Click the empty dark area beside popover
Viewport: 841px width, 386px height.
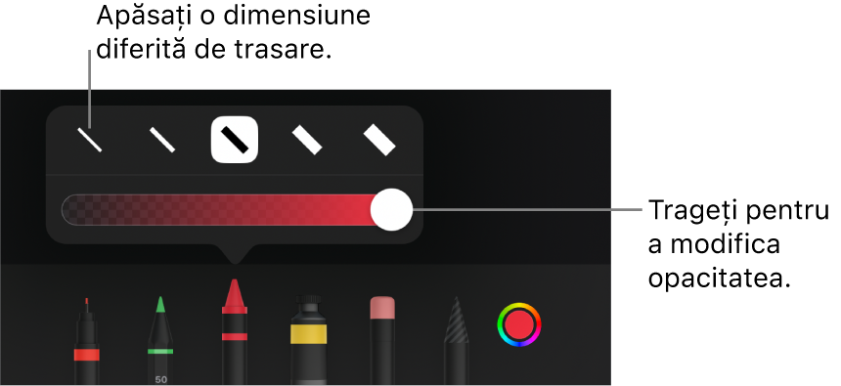515,172
